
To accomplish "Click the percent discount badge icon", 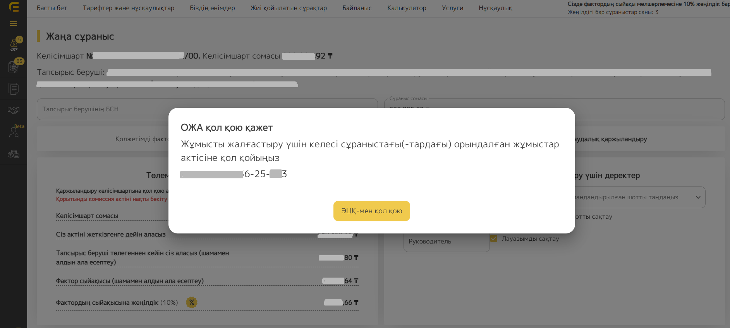I will (192, 302).
